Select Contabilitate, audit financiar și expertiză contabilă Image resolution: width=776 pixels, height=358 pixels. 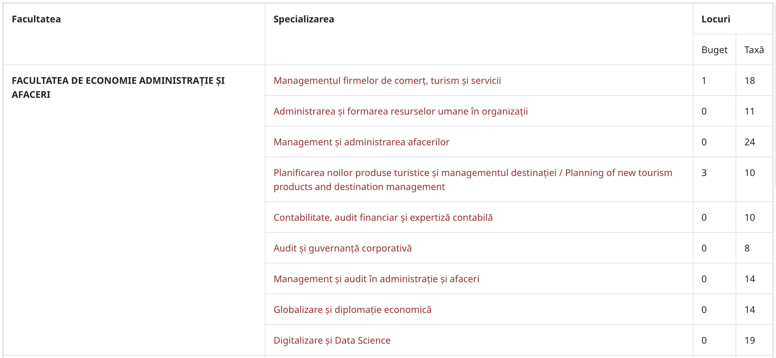pos(383,217)
